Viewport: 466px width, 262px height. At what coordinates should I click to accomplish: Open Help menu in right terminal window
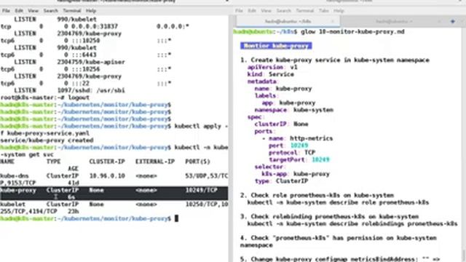(339, 11)
